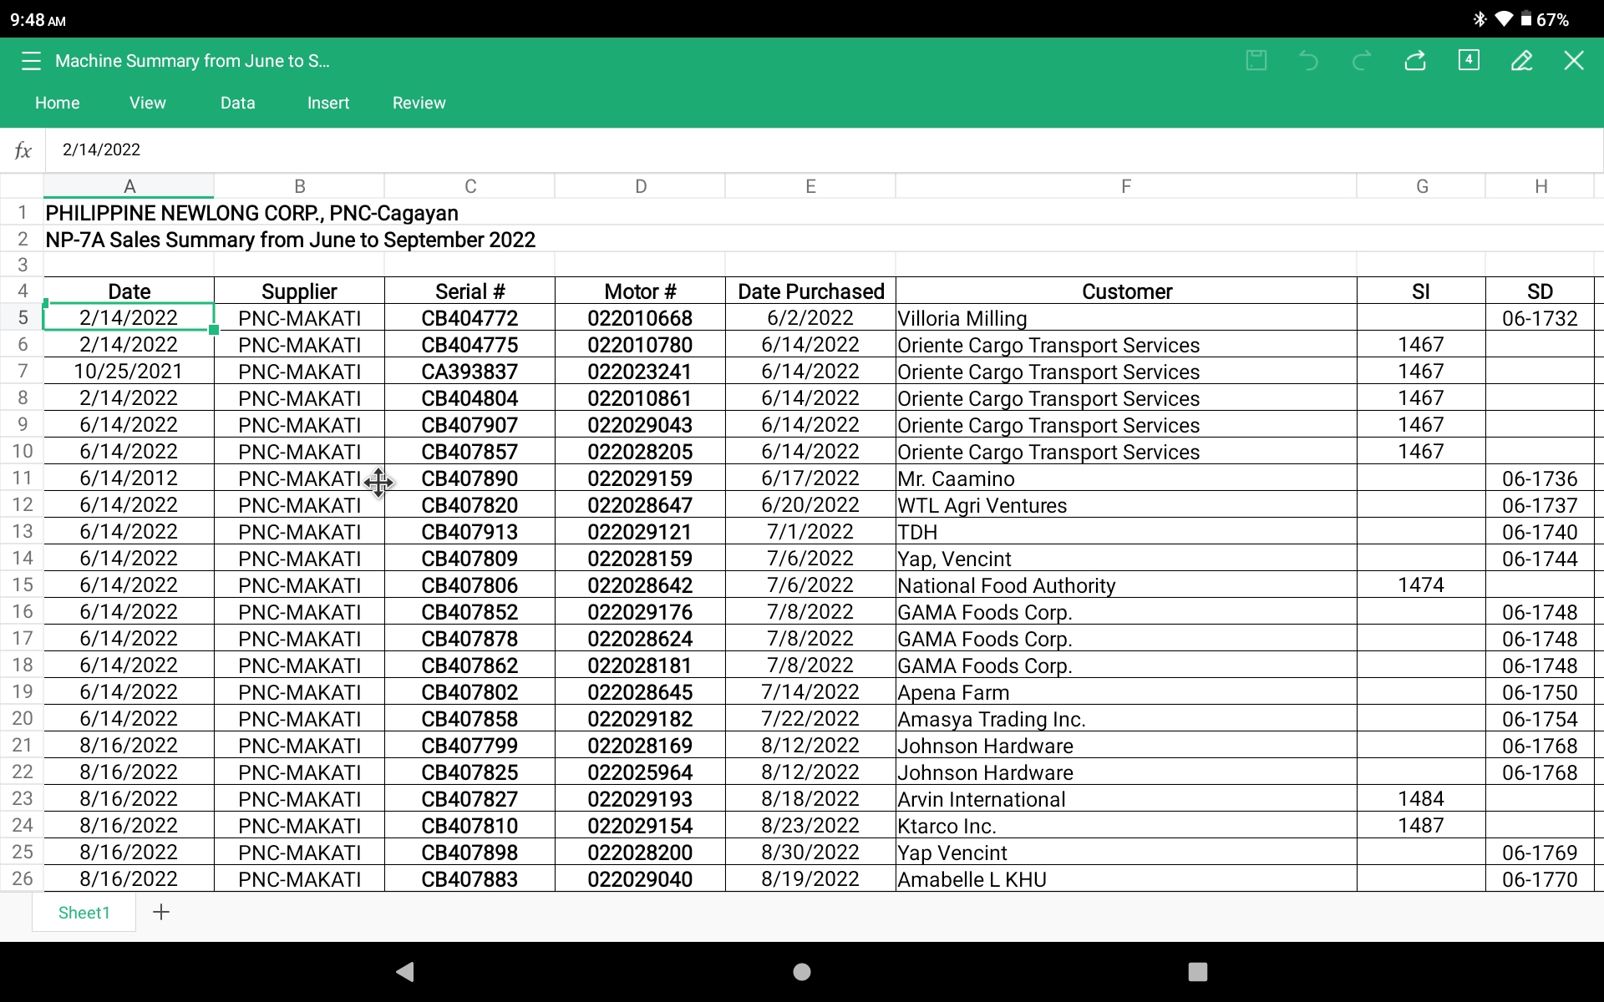Click the save document icon
Screen dimensions: 1604x1002
click(x=1256, y=60)
